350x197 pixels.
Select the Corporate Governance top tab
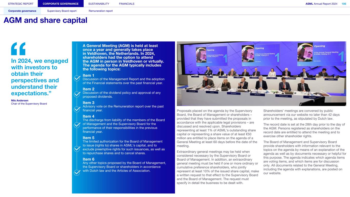[61, 4]
